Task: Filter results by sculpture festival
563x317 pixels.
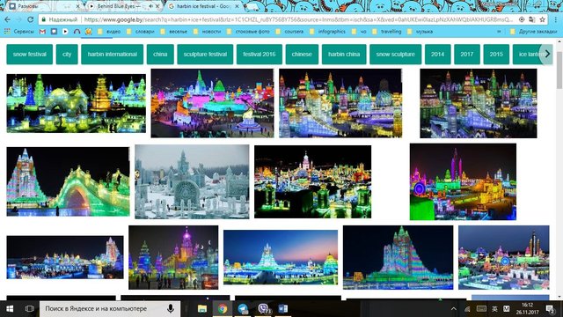Action: (x=205, y=55)
